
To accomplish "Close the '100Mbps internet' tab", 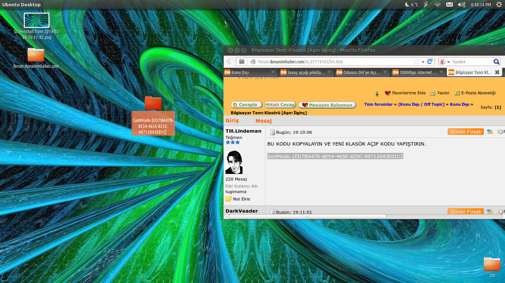I will [441, 72].
